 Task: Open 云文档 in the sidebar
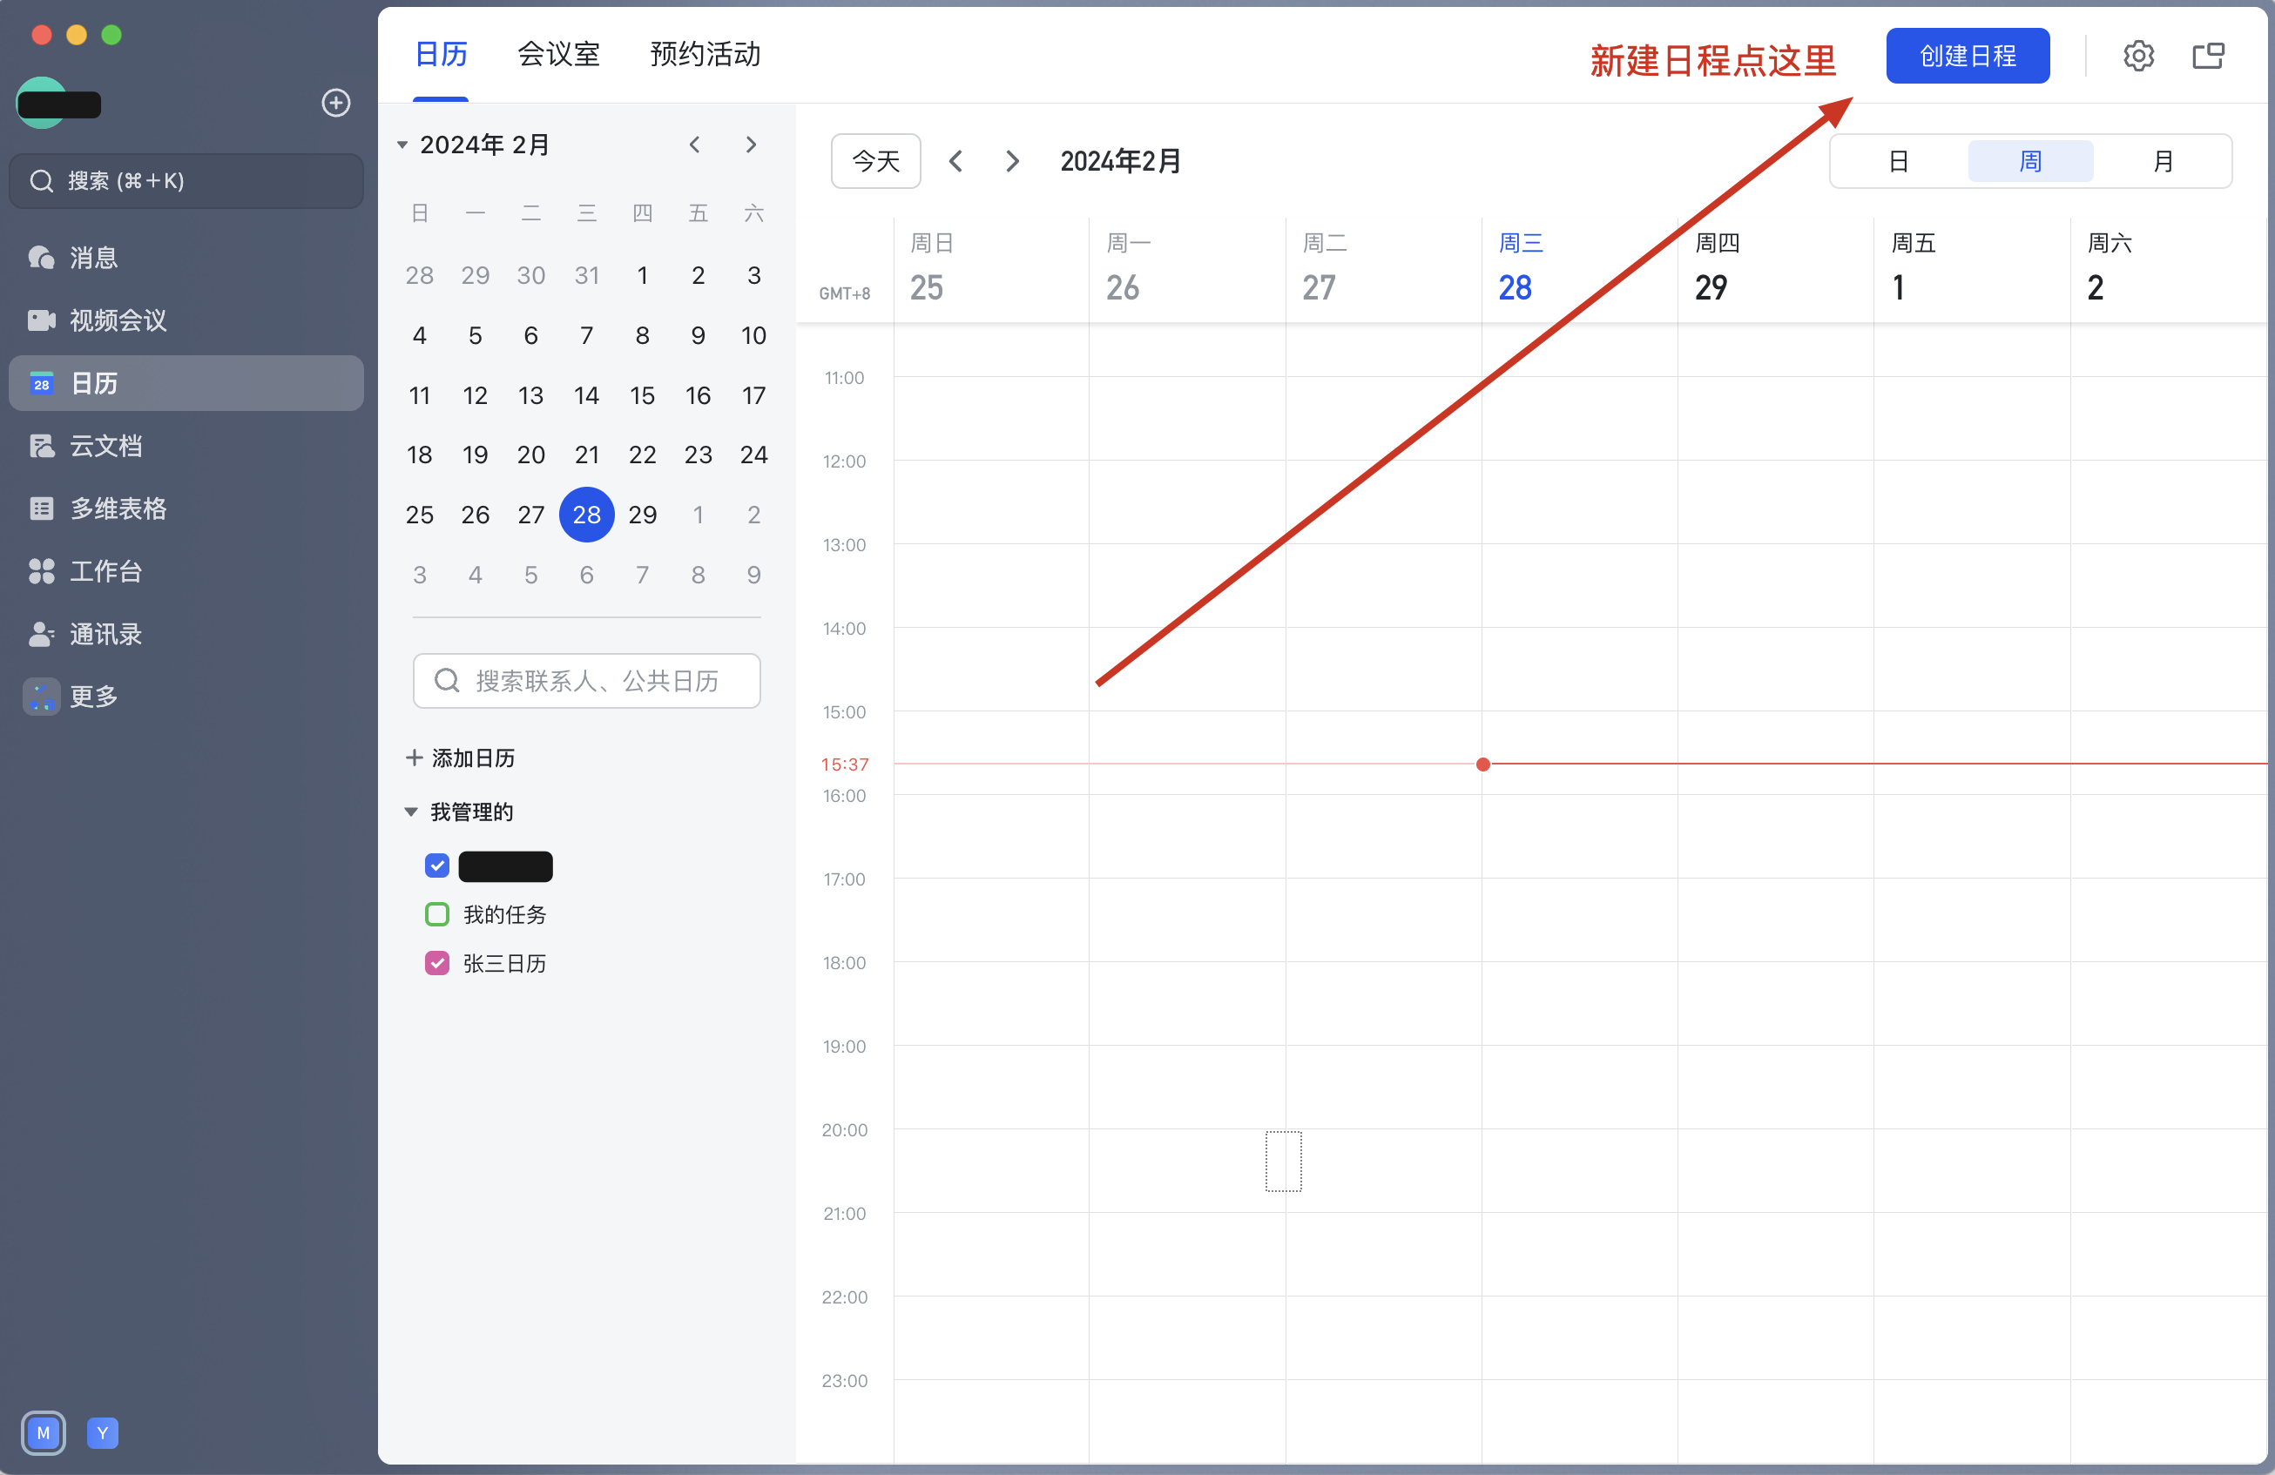tap(105, 446)
